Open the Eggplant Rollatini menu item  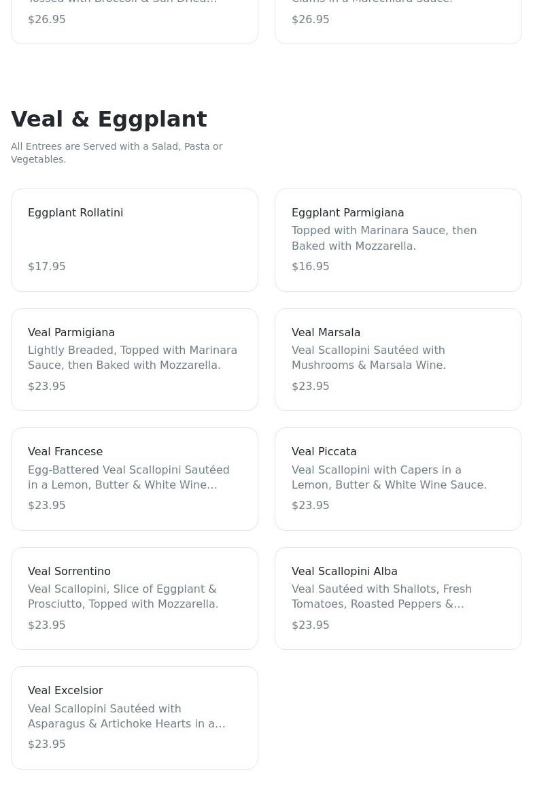75,213
